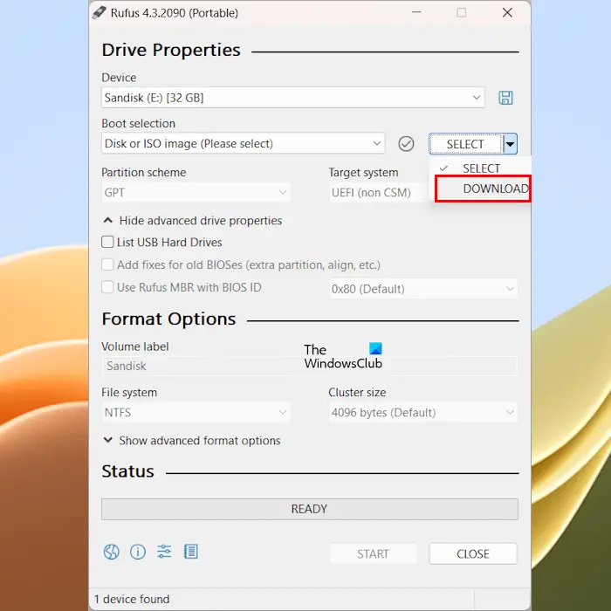Show the log notepad icon
The image size is (611, 611).
190,552
